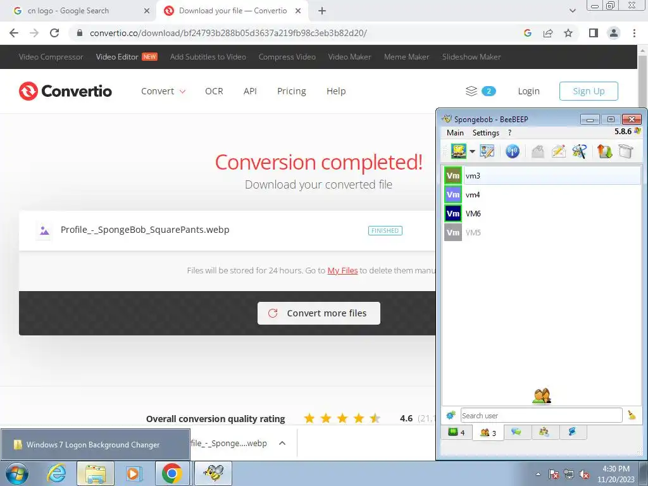
Task: Click the Convert more files button
Action: (x=319, y=313)
